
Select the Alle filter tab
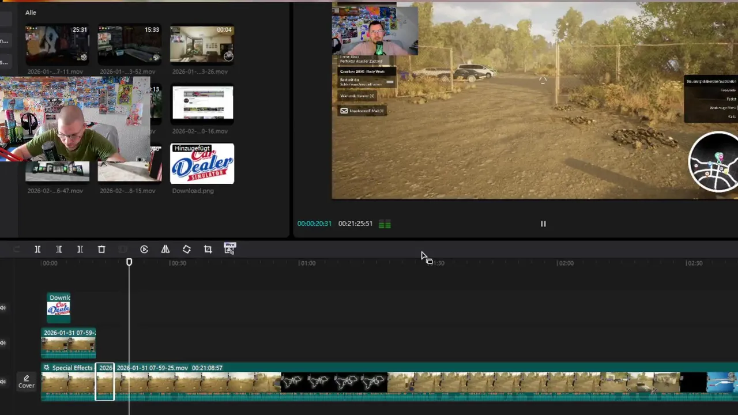pos(31,12)
